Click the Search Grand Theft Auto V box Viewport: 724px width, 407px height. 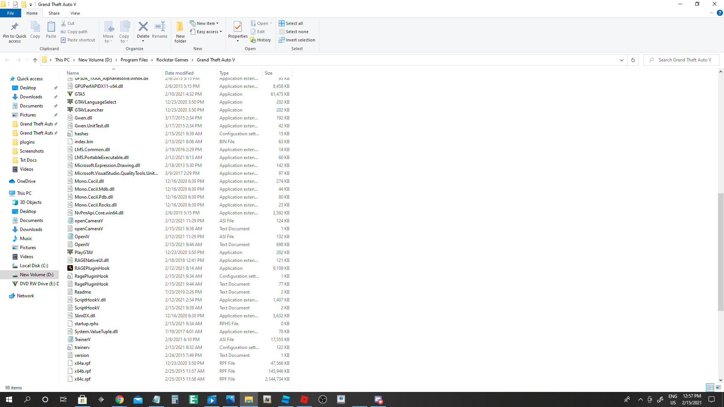tap(684, 60)
